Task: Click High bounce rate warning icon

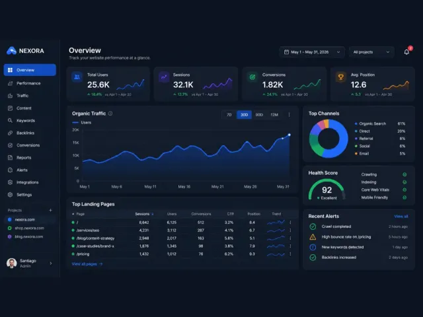Action: click(x=313, y=236)
